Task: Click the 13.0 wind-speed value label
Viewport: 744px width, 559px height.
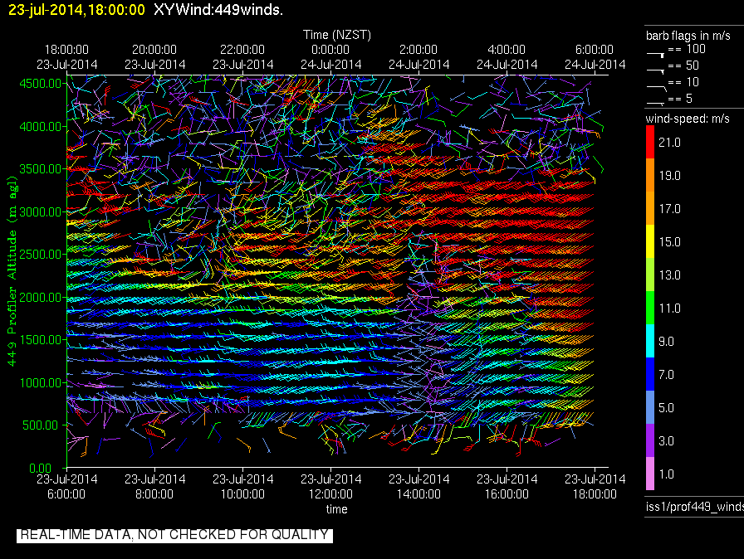Action: tap(669, 275)
